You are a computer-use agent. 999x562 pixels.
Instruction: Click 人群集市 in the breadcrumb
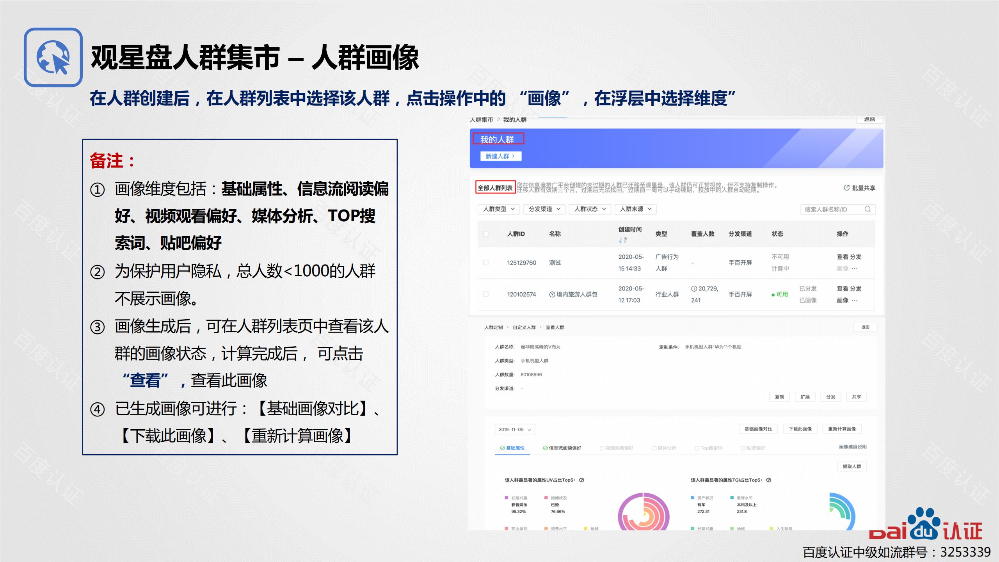point(482,120)
